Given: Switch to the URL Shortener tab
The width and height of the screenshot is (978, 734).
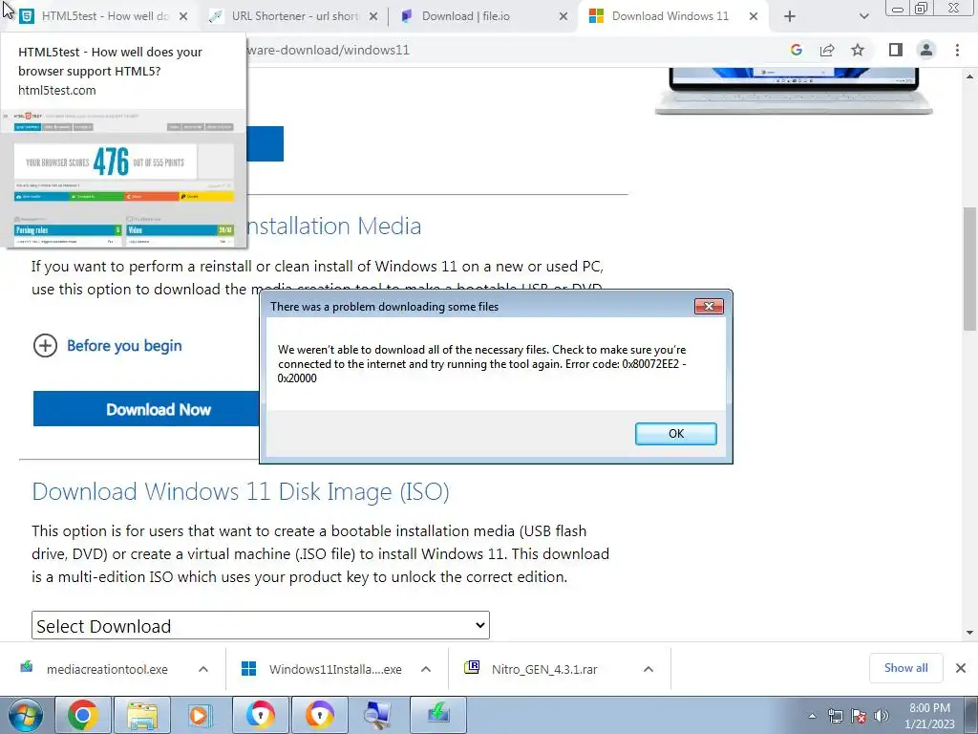Looking at the screenshot, I should [x=294, y=16].
